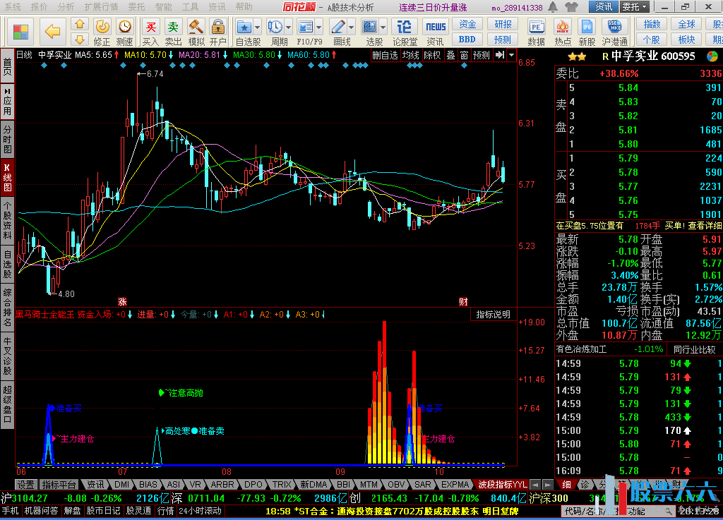This screenshot has width=723, height=520.
Task: Open the 测速 speed test icon
Action: tap(124, 31)
